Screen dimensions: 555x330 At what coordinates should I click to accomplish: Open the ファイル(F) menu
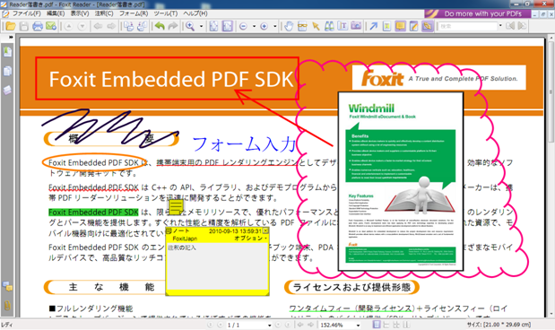[27, 13]
